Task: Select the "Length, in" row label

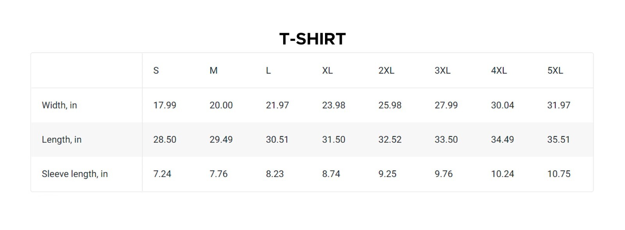Action: pos(62,140)
